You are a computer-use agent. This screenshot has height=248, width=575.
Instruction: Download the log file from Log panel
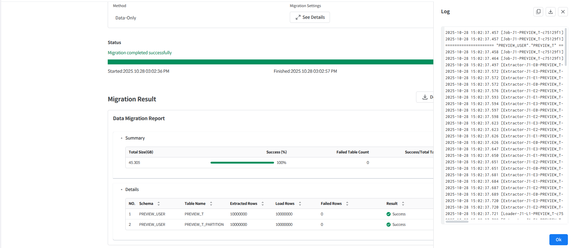point(550,12)
